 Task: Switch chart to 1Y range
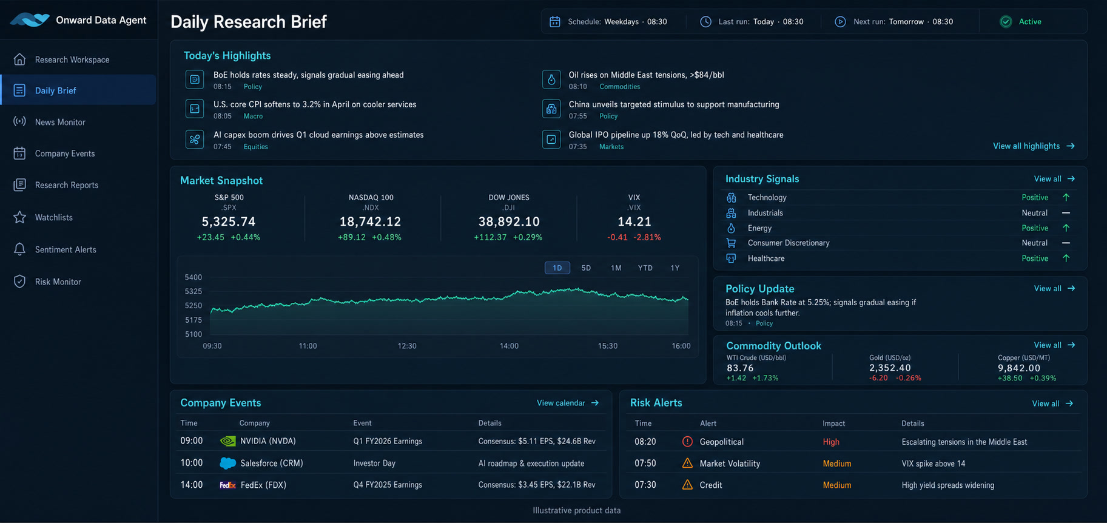[x=675, y=268]
